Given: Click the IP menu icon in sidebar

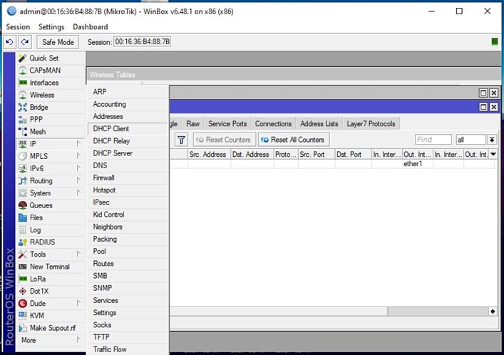Looking at the screenshot, I should pos(23,144).
